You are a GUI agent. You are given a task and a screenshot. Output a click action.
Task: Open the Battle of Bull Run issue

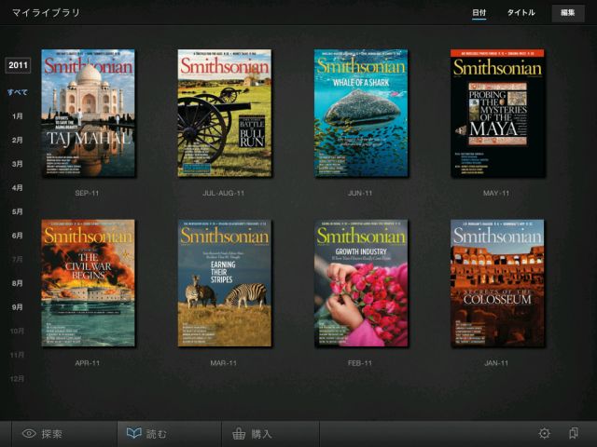[x=225, y=113]
